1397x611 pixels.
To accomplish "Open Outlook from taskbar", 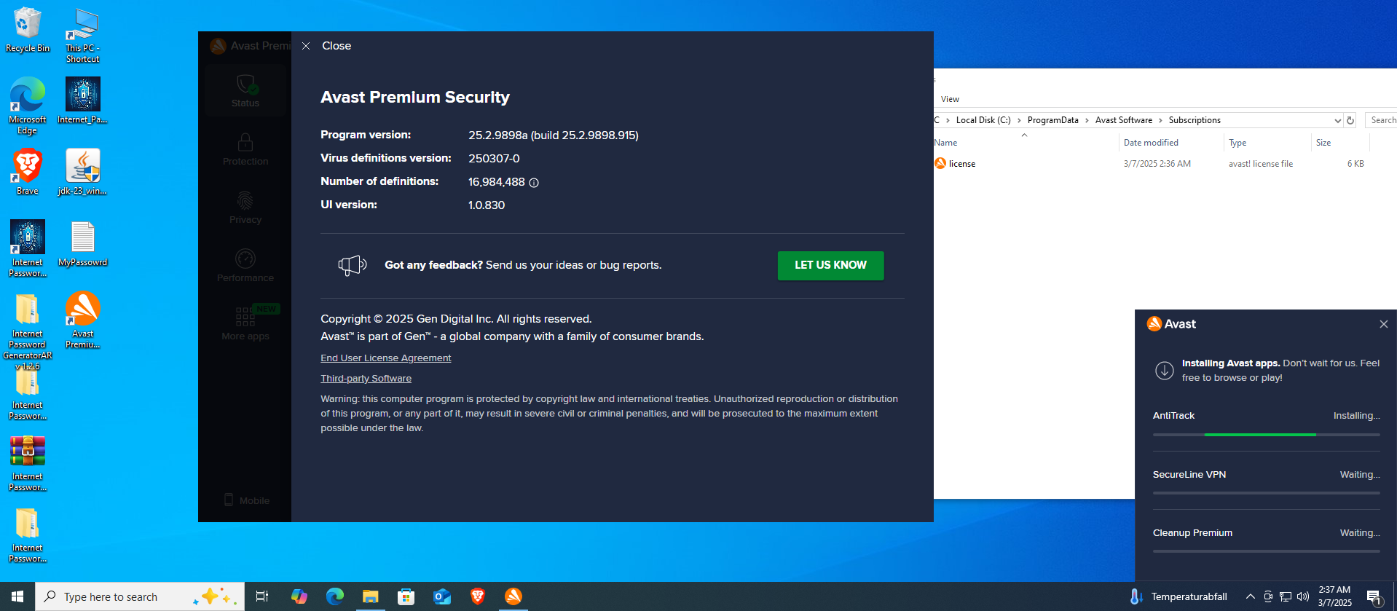I will [442, 596].
